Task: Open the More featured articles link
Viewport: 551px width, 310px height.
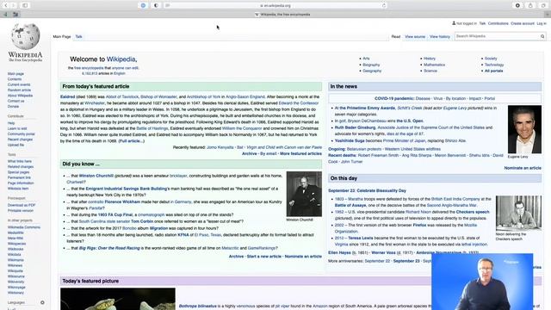Action: (x=300, y=153)
